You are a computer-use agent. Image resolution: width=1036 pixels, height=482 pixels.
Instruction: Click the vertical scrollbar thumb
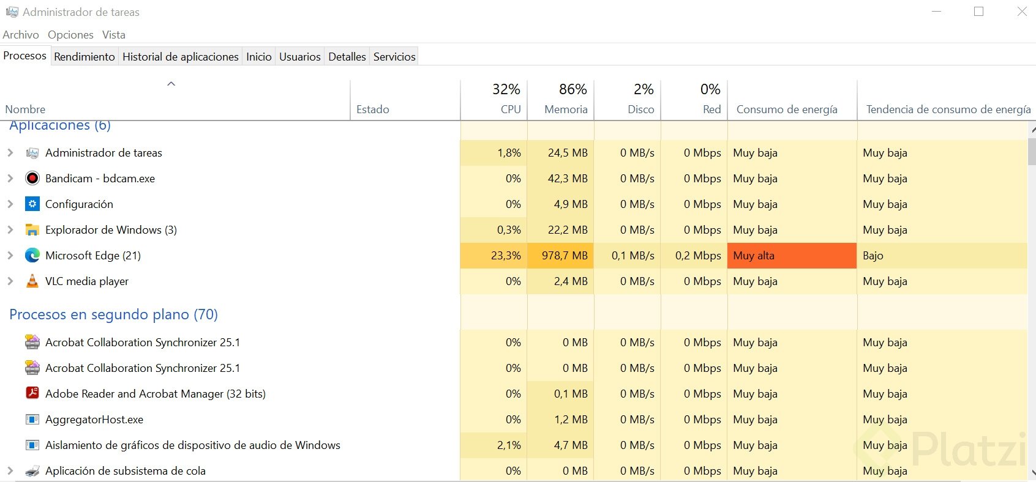[x=1031, y=151]
